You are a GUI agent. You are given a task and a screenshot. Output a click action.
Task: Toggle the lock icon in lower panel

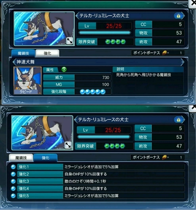pos(178,120)
